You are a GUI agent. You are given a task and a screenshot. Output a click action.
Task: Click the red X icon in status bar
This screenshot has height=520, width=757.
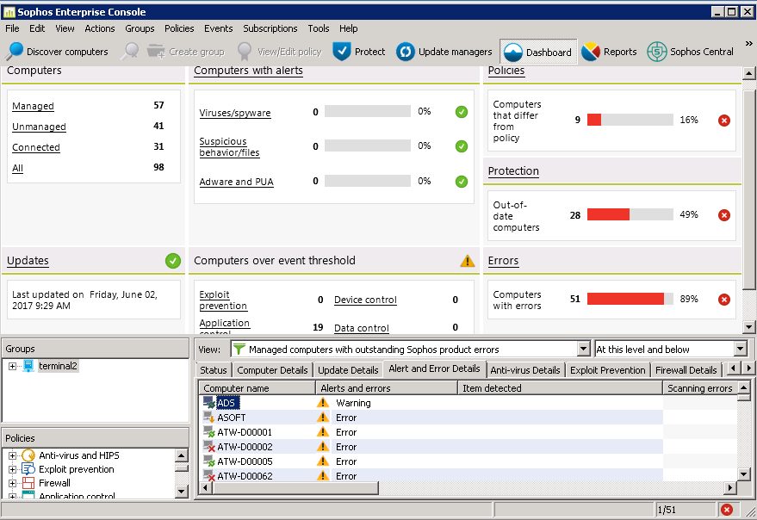[x=727, y=510]
